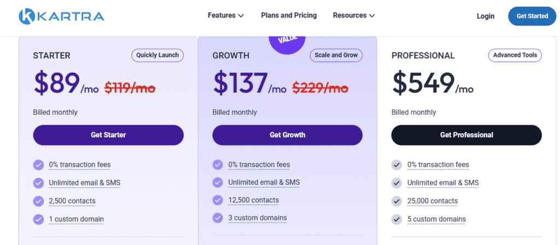Click checkmark icon next to 3 custom domains
560x245 pixels.
(x=218, y=218)
